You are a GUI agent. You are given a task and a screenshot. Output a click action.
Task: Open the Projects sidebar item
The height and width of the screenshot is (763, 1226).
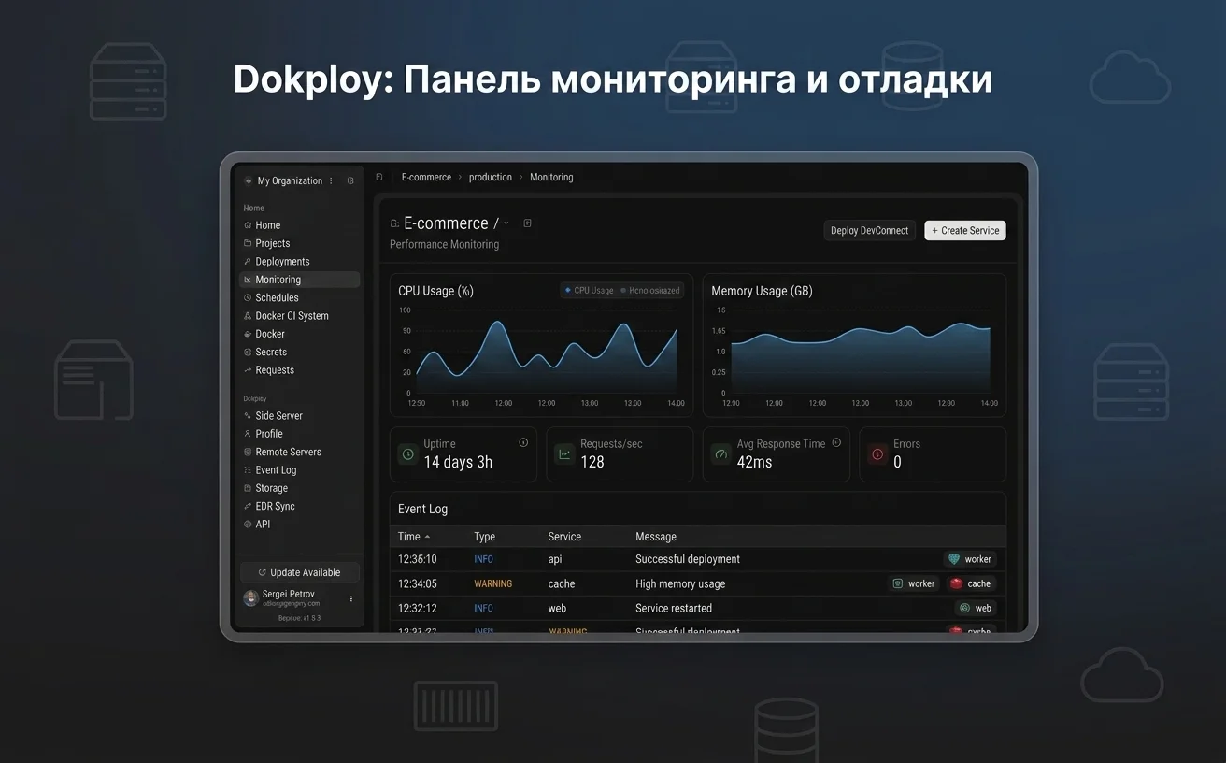(x=299, y=243)
